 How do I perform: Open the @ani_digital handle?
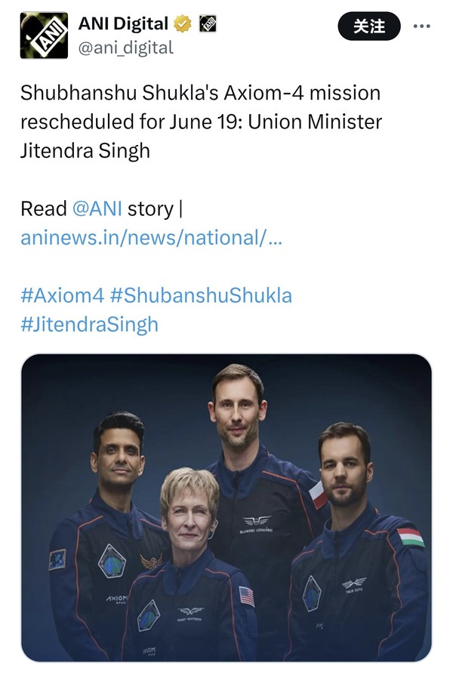(x=126, y=48)
